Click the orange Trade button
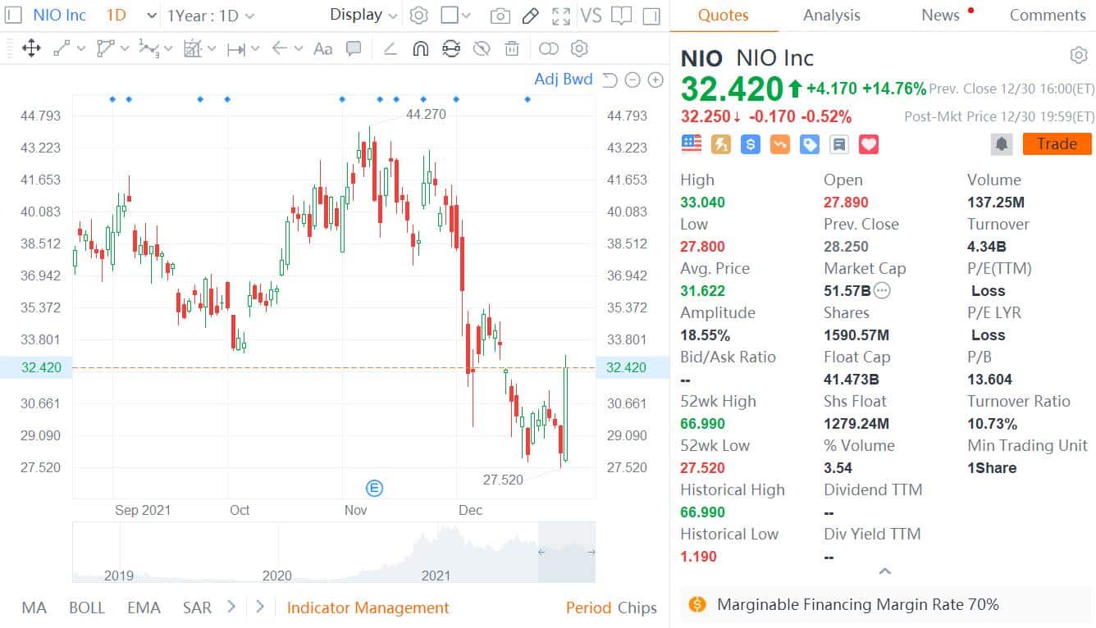 coord(1057,143)
